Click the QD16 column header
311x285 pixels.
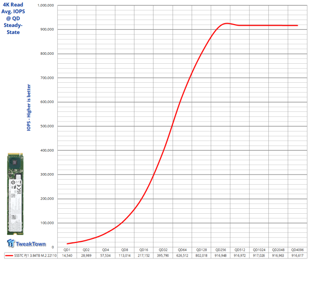[143, 250]
